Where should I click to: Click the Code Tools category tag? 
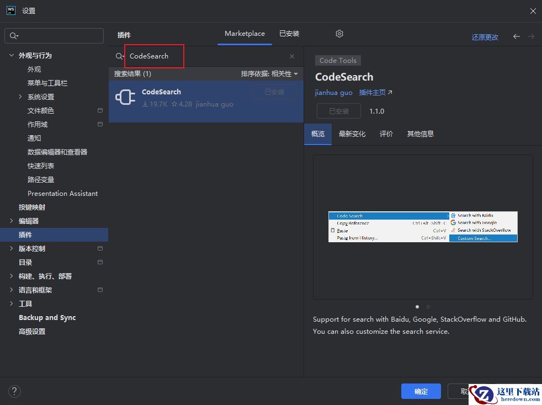click(x=338, y=61)
